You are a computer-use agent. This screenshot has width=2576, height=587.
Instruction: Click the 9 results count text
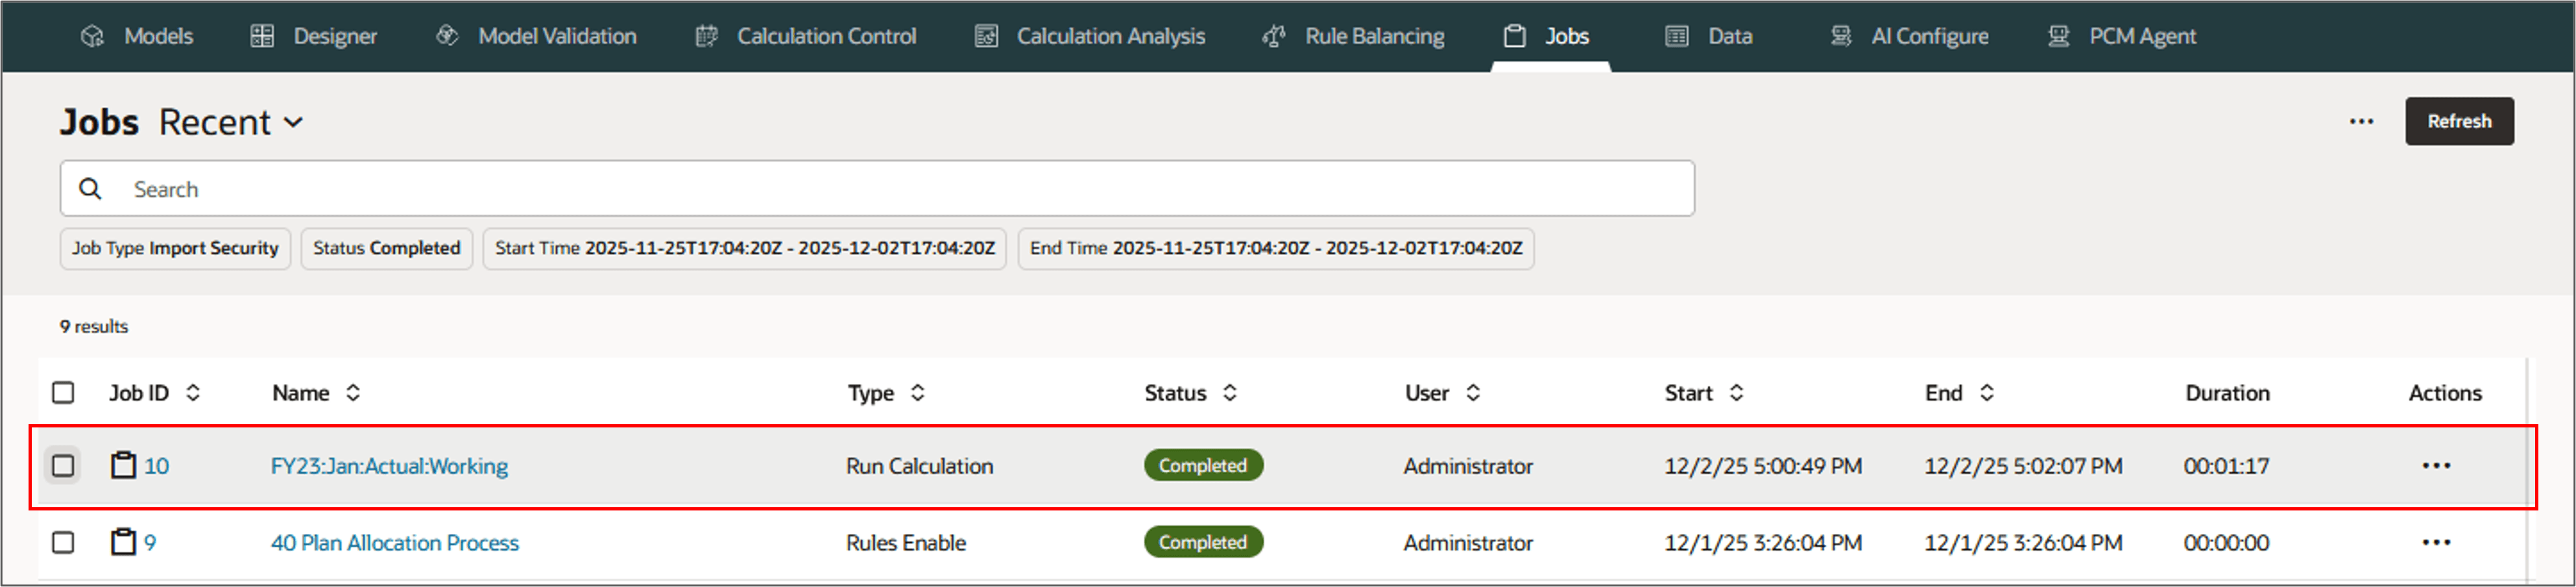(94, 327)
